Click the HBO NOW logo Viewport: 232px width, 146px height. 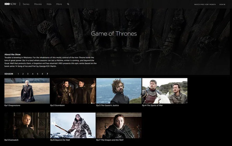pyautogui.click(x=10, y=4)
